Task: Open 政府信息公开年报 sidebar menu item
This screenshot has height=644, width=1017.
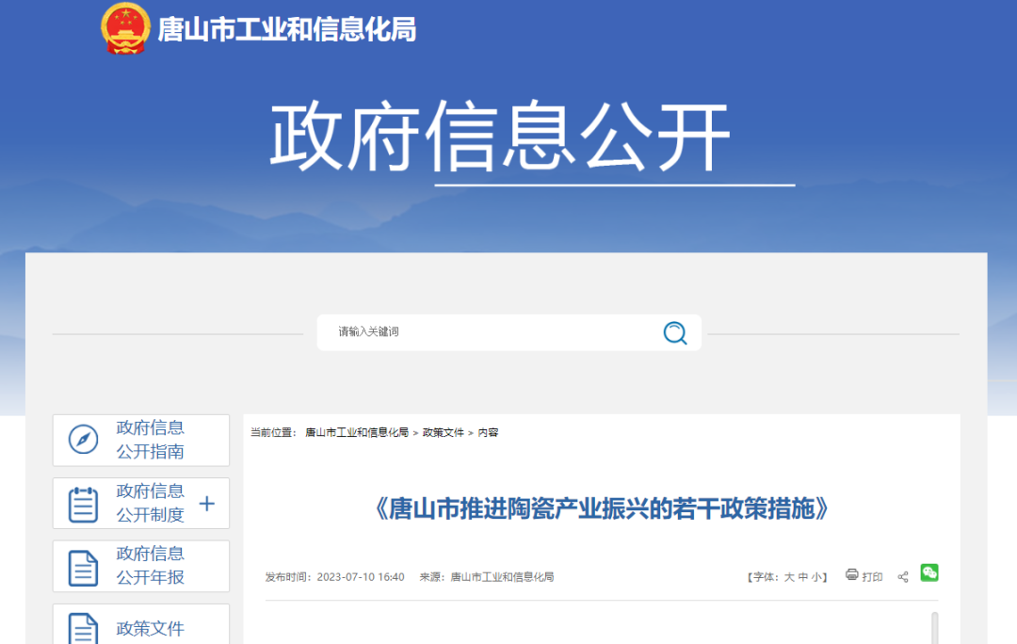Action: tap(150, 566)
